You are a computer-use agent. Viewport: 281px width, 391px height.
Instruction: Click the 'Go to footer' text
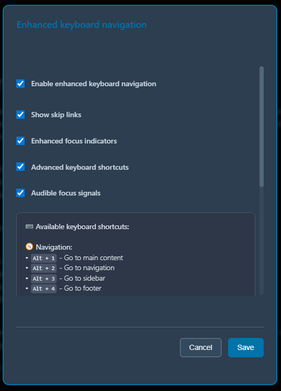pyautogui.click(x=83, y=289)
